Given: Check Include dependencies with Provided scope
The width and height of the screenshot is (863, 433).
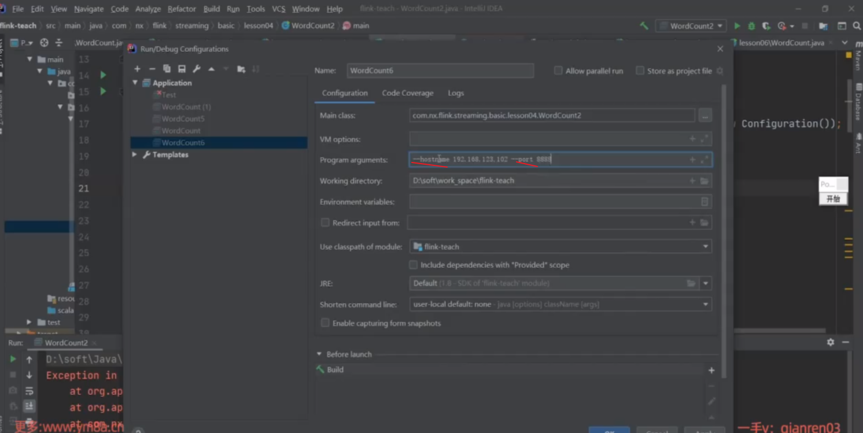Looking at the screenshot, I should coord(413,265).
